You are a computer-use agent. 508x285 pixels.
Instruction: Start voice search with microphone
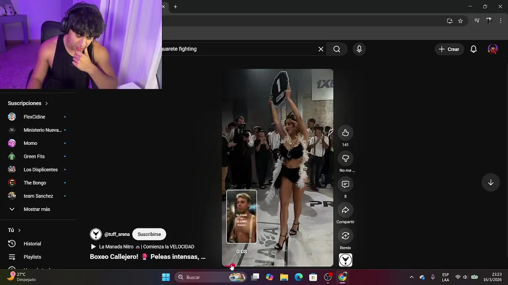tap(359, 49)
